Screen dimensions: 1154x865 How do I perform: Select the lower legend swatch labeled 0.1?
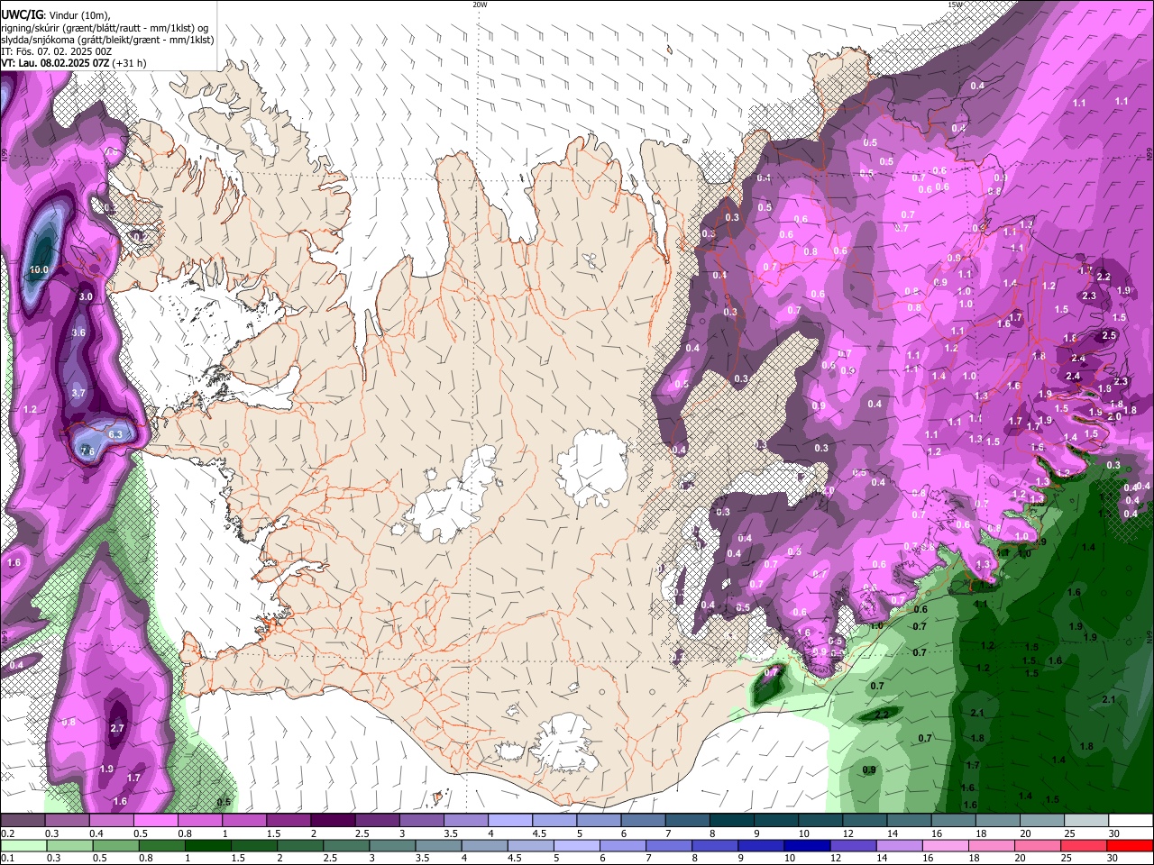(x=23, y=846)
